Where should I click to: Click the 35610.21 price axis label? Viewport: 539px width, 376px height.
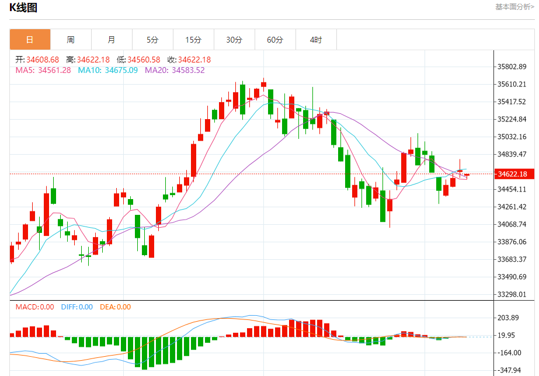coord(512,84)
